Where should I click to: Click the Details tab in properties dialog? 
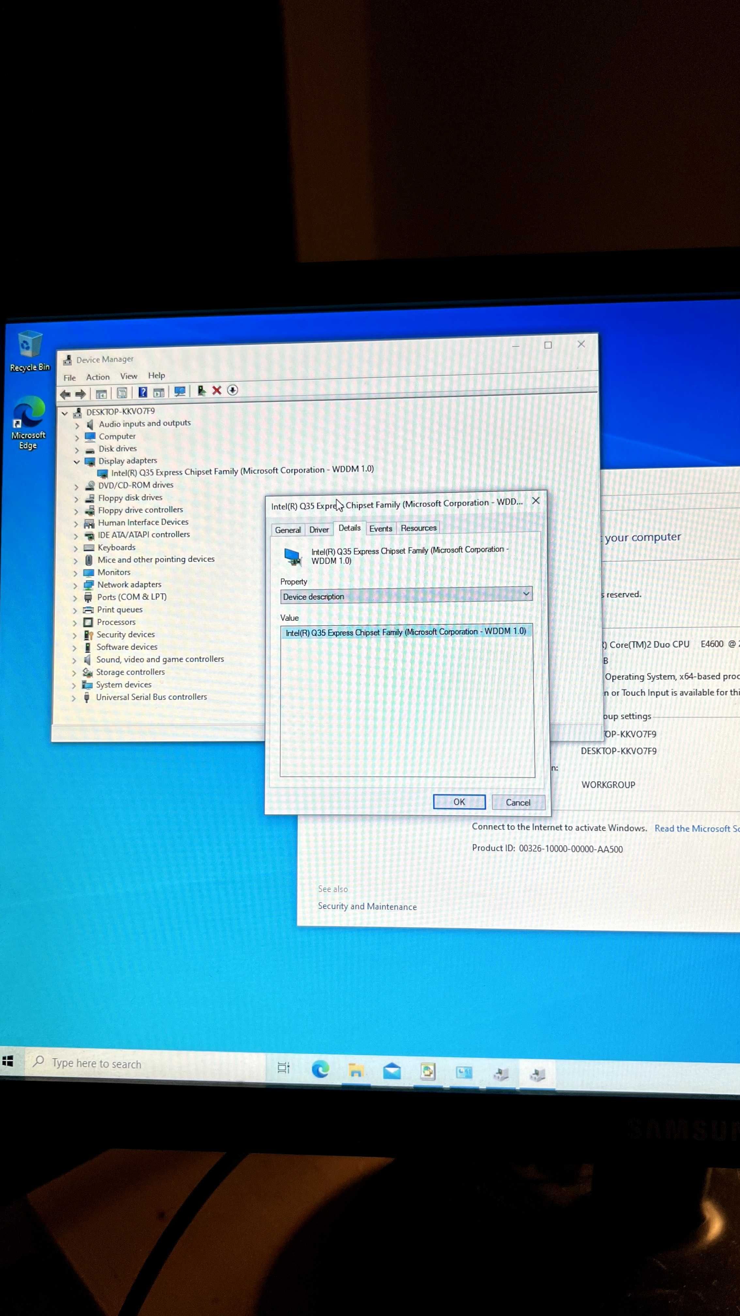[349, 528]
